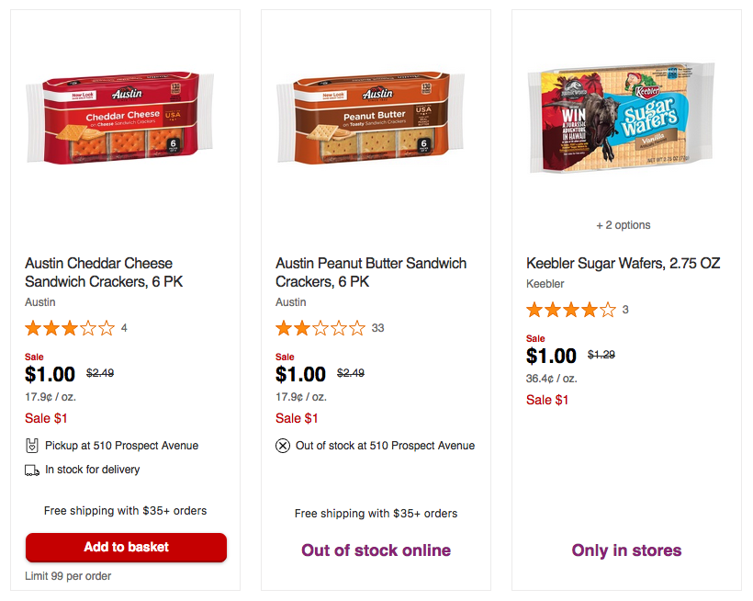The image size is (753, 601).
Task: Expand the + 2 options for Sugar Wafers
Action: [624, 225]
